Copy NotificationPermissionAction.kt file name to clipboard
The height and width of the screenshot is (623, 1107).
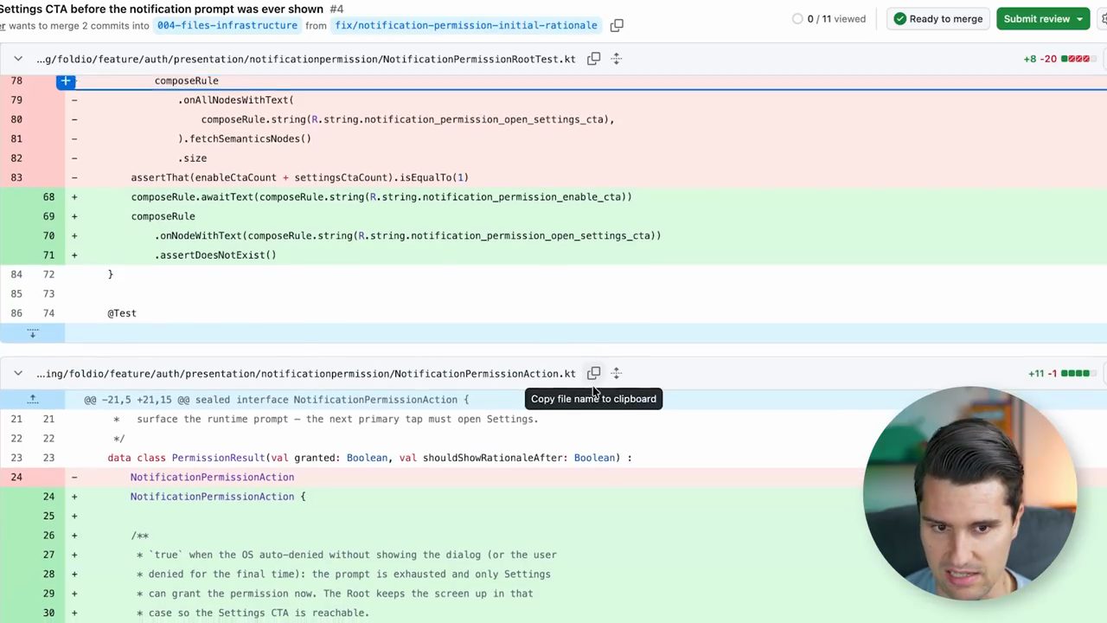(x=593, y=373)
